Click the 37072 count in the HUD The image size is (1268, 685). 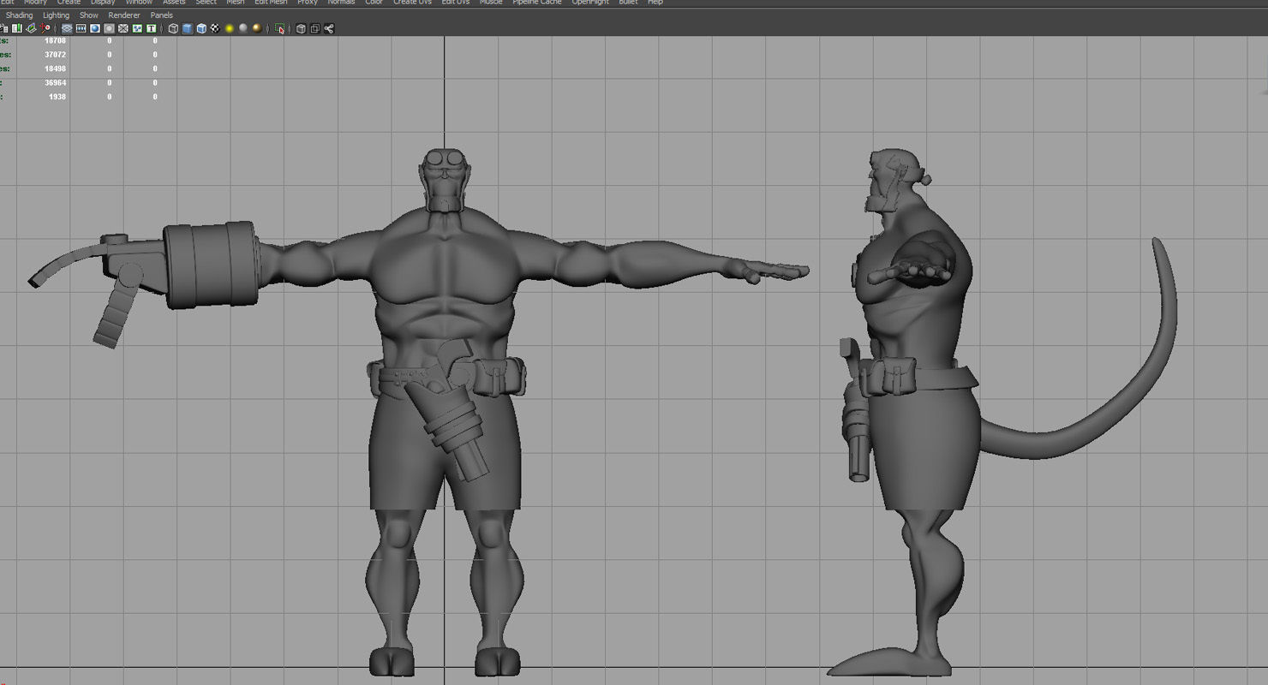click(x=55, y=55)
